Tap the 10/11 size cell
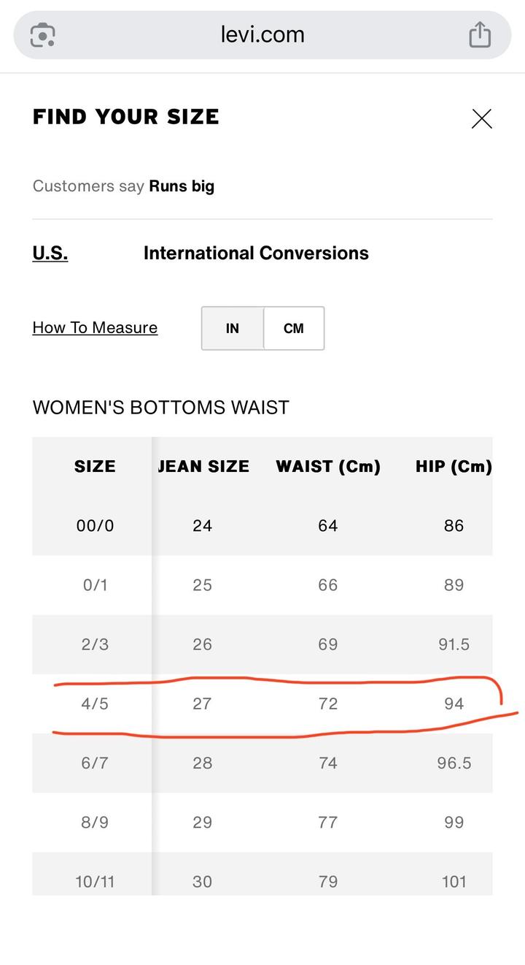This screenshot has height=965, width=525. (95, 881)
